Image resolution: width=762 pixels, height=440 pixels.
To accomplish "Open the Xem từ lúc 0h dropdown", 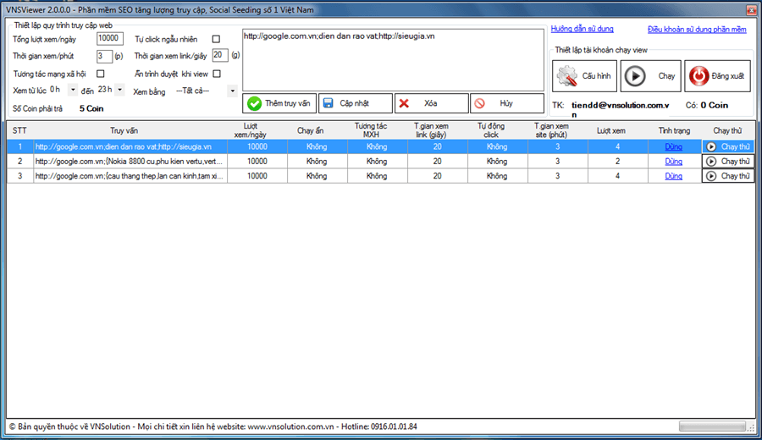I will tap(73, 90).
